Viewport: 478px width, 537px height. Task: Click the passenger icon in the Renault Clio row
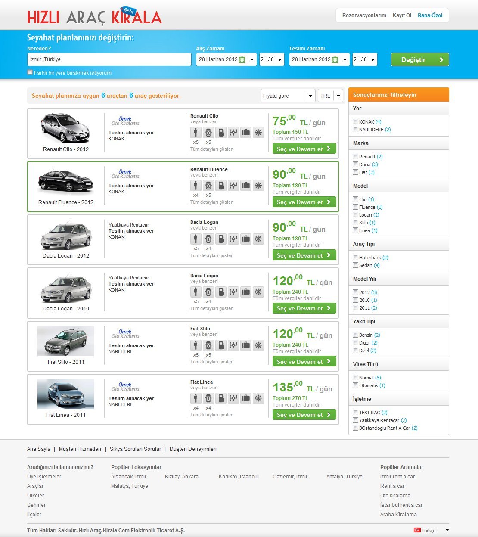click(196, 133)
